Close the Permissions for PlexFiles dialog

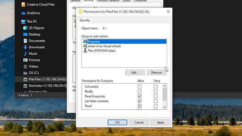(x=168, y=12)
